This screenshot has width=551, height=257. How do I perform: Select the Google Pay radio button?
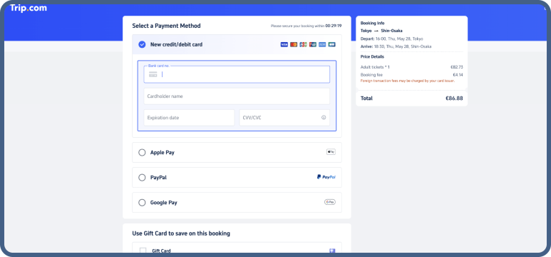point(142,203)
